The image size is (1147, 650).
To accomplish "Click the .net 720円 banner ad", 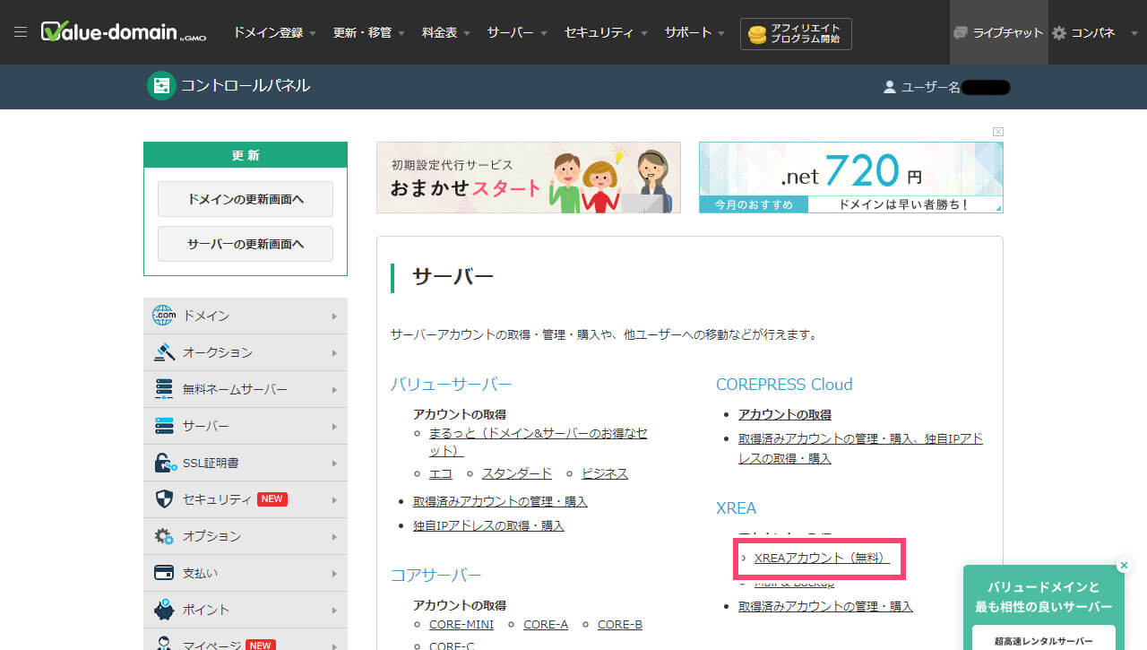I will point(851,178).
